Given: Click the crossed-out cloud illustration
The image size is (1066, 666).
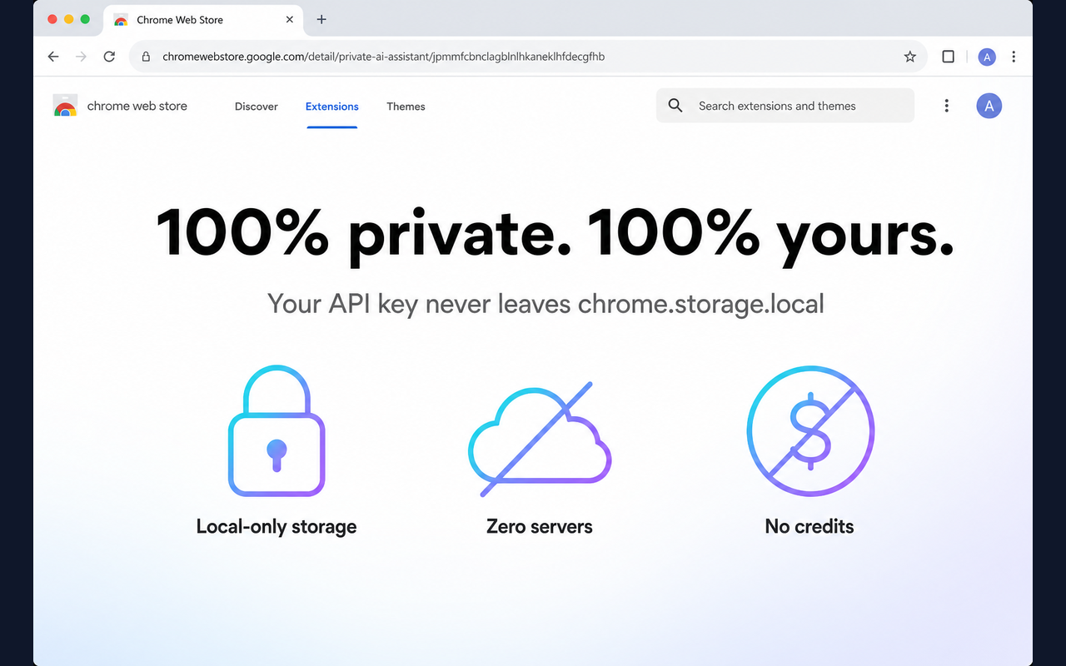Looking at the screenshot, I should point(540,439).
